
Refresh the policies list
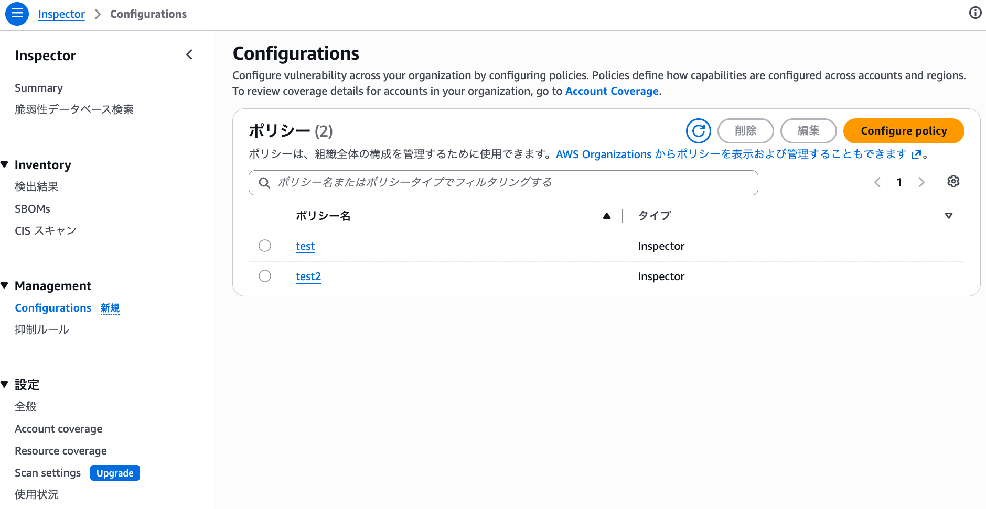[x=699, y=131]
